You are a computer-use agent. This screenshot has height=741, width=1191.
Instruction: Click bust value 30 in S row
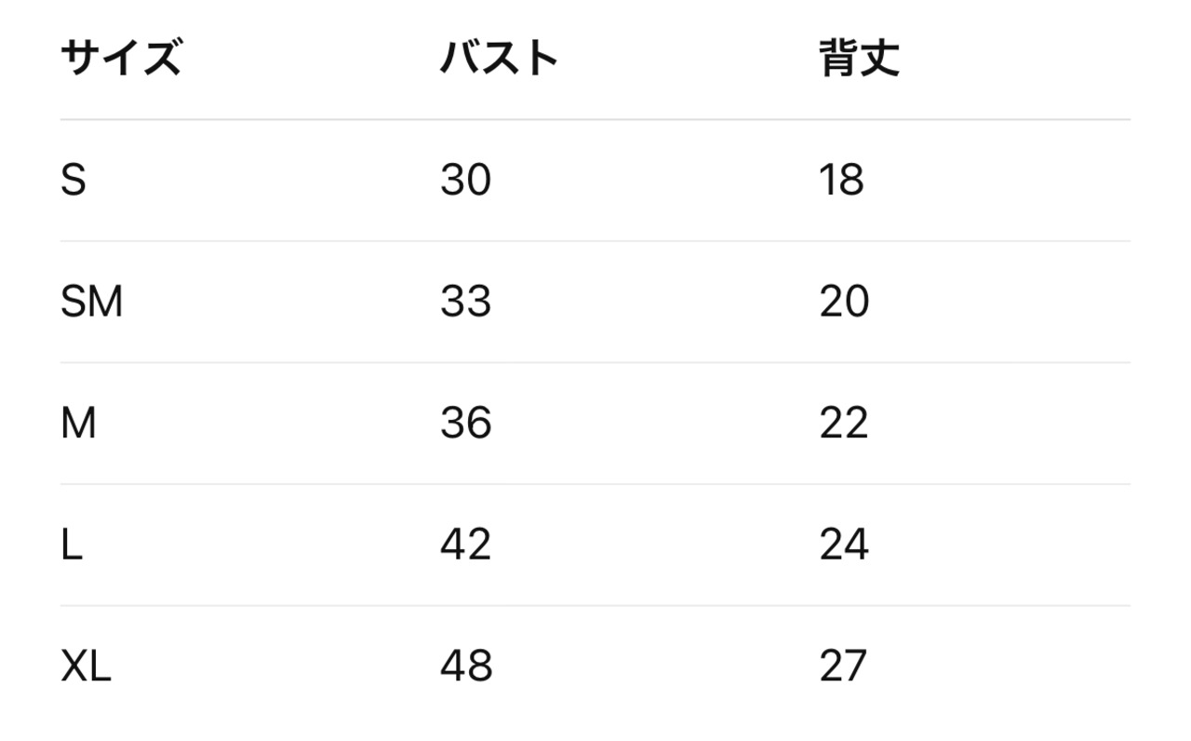[x=465, y=180]
